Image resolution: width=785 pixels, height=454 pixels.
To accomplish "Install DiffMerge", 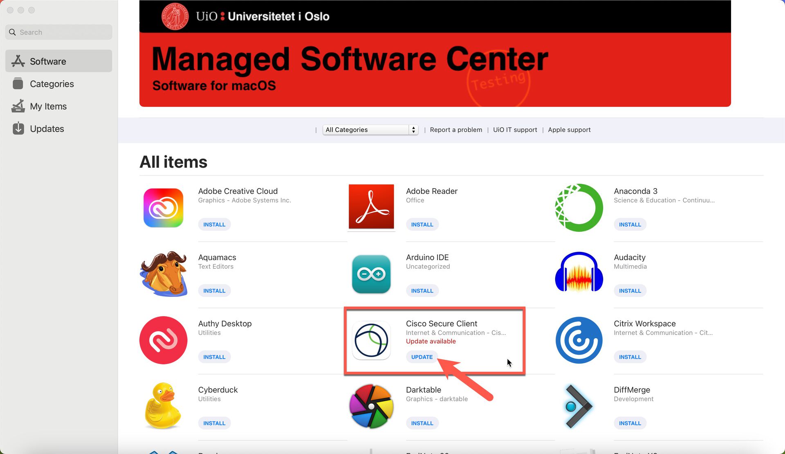I will tap(630, 423).
